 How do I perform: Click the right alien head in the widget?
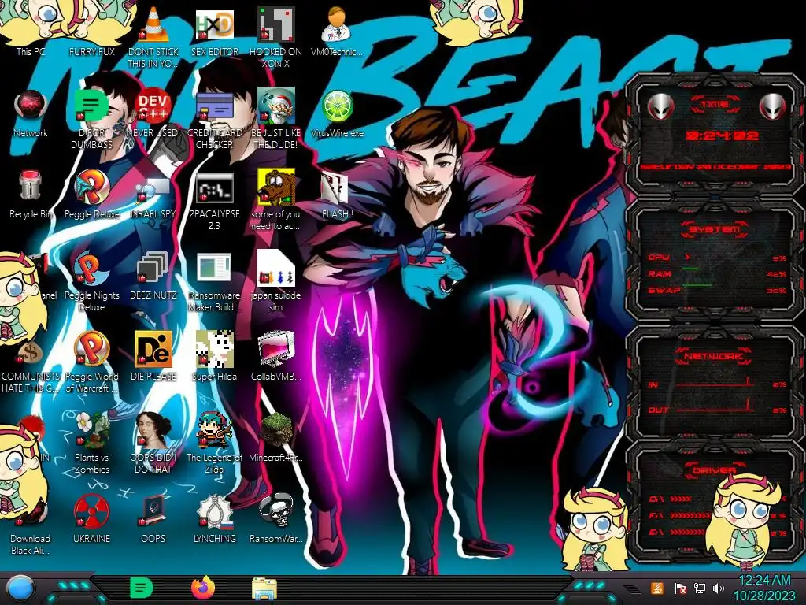[x=773, y=107]
